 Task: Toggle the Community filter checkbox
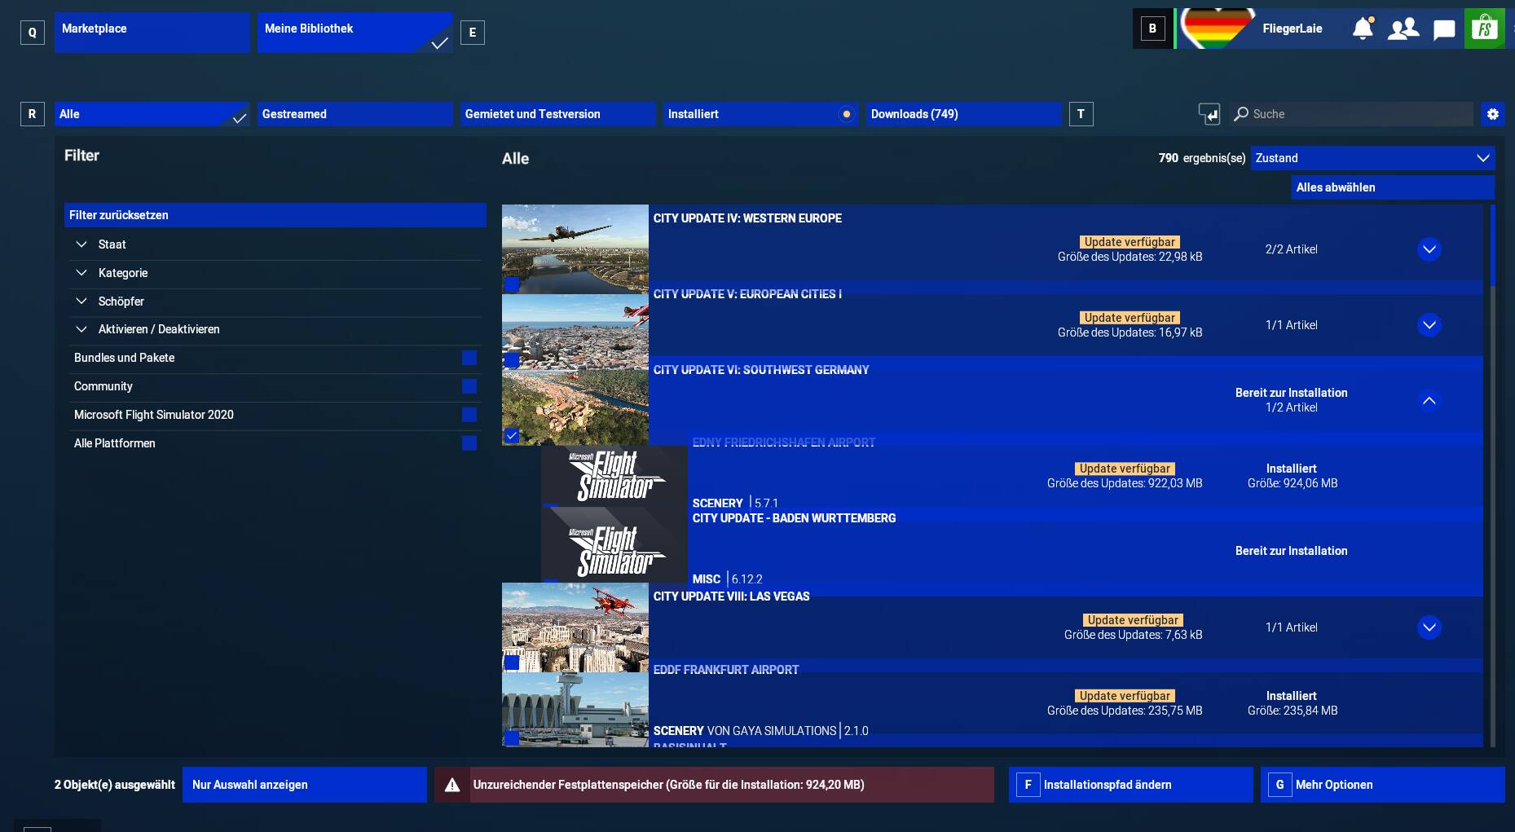469,386
